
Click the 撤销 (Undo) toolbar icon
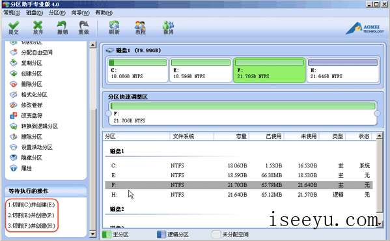(x=63, y=27)
